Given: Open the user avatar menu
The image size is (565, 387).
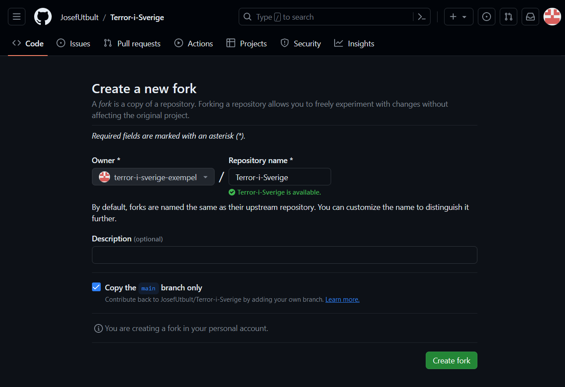Looking at the screenshot, I should 552,17.
